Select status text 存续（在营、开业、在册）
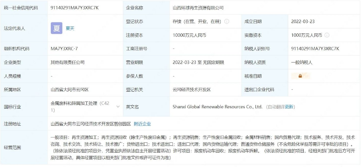The width and height of the screenshot is (361, 167). pyautogui.click(x=197, y=22)
